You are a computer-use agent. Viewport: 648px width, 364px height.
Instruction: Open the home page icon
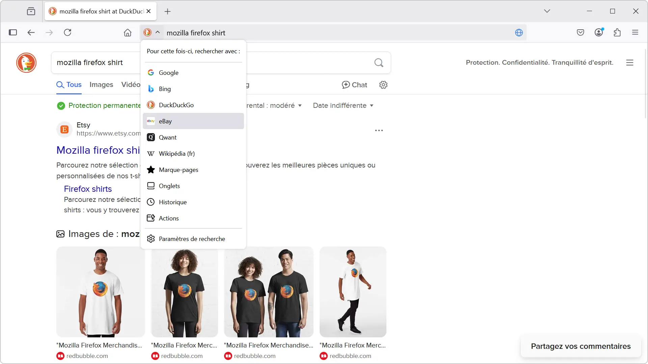(x=128, y=33)
